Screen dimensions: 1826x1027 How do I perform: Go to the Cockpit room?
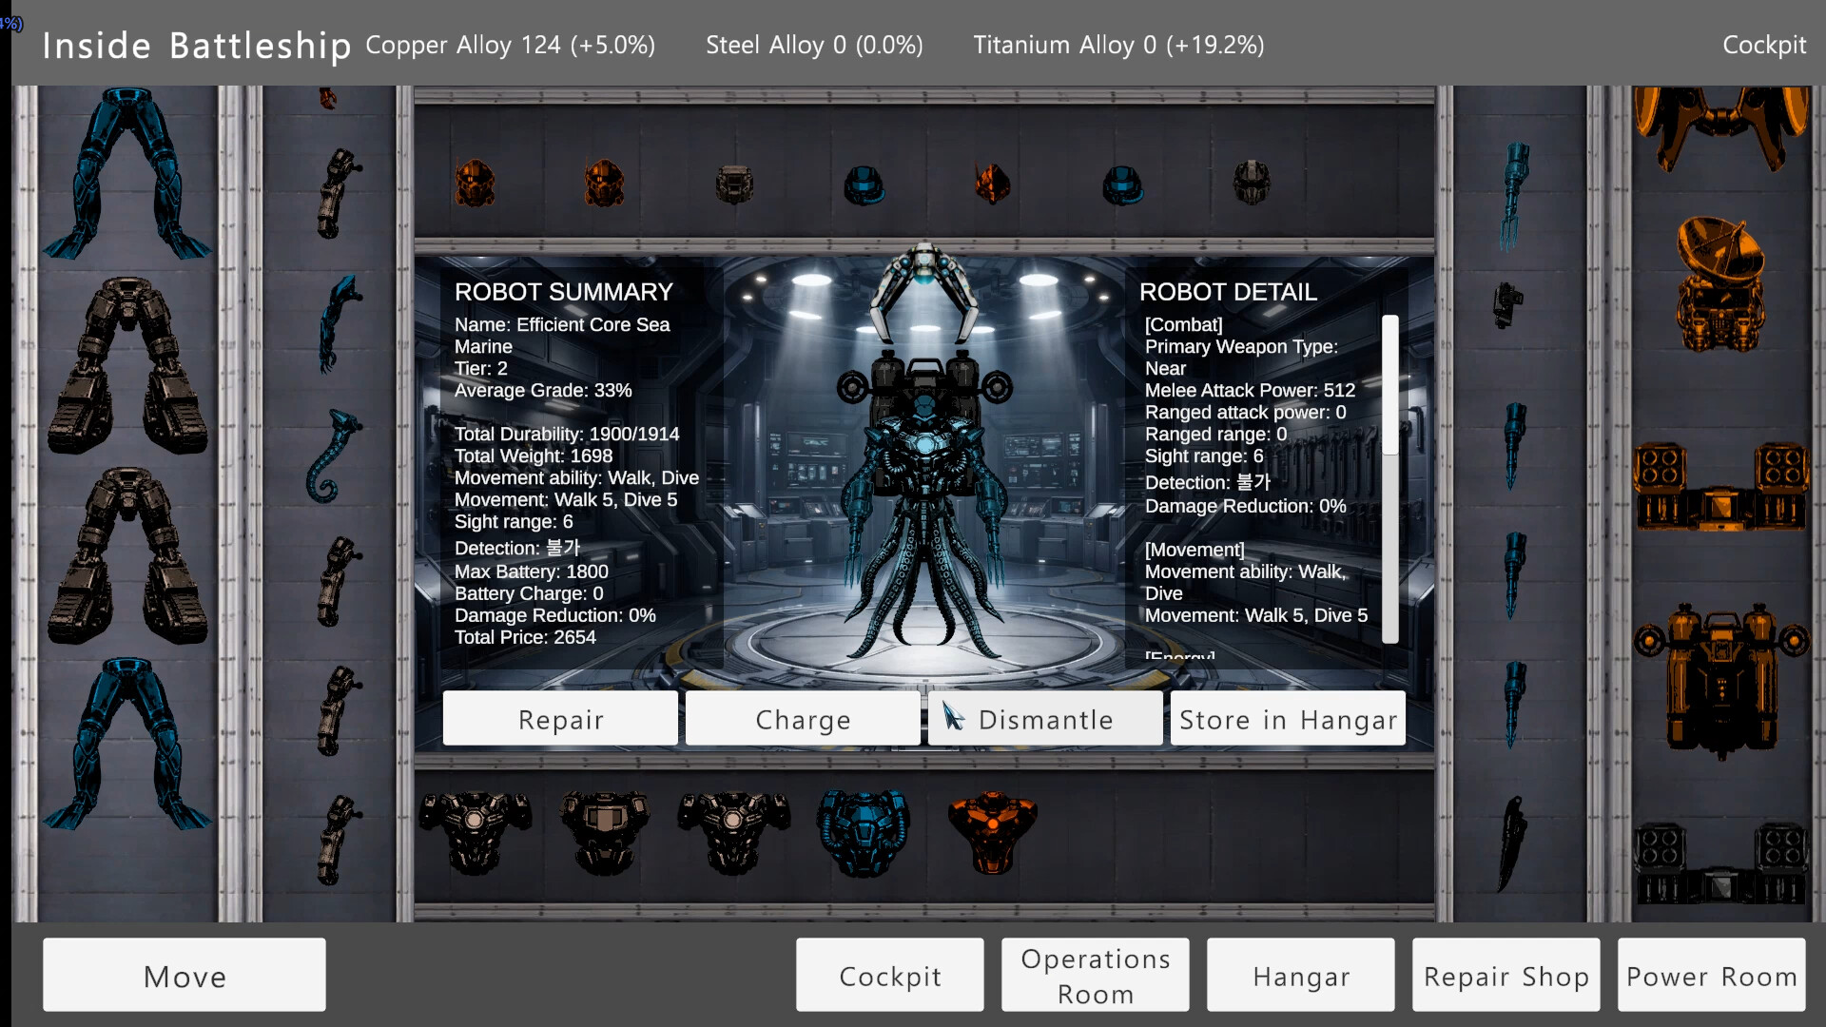pos(890,976)
